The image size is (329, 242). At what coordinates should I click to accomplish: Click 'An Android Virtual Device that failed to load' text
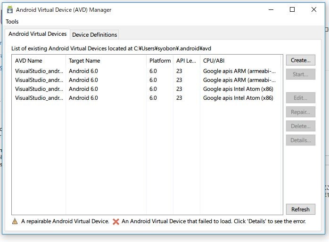pos(177,221)
